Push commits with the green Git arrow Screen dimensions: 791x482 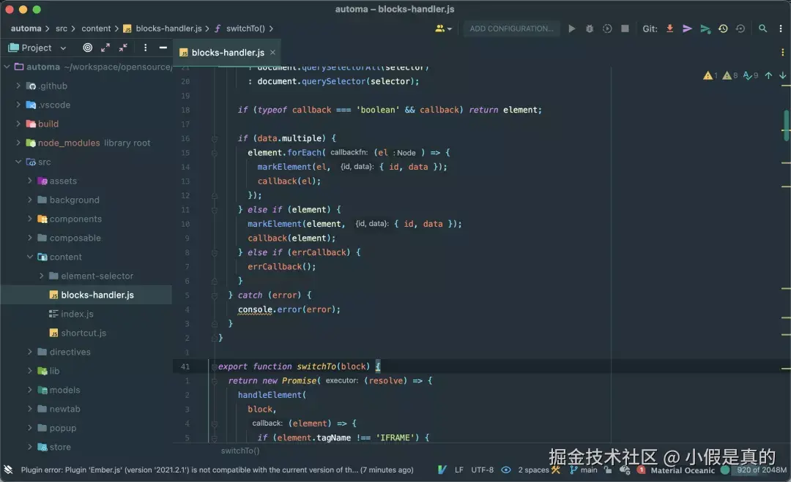tap(705, 29)
